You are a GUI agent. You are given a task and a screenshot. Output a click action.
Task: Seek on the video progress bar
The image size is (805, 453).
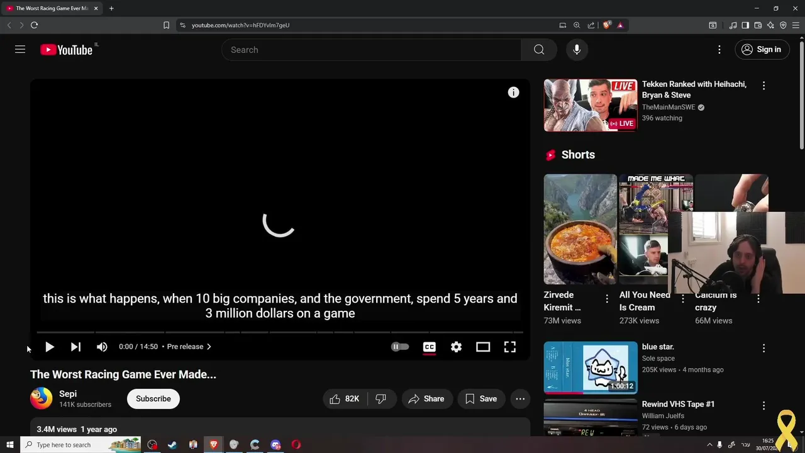click(280, 332)
